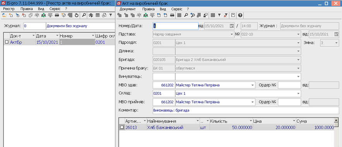Expand the Винуватець dropdown
The width and height of the screenshot is (342, 147).
click(299, 77)
